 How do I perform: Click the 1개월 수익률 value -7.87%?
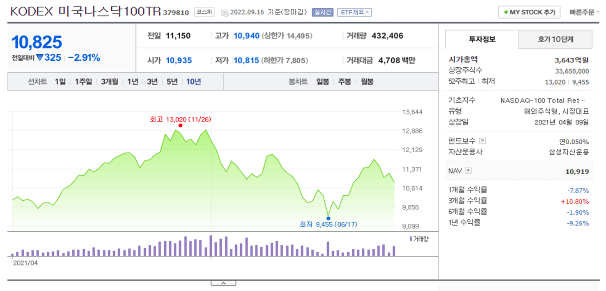point(578,190)
